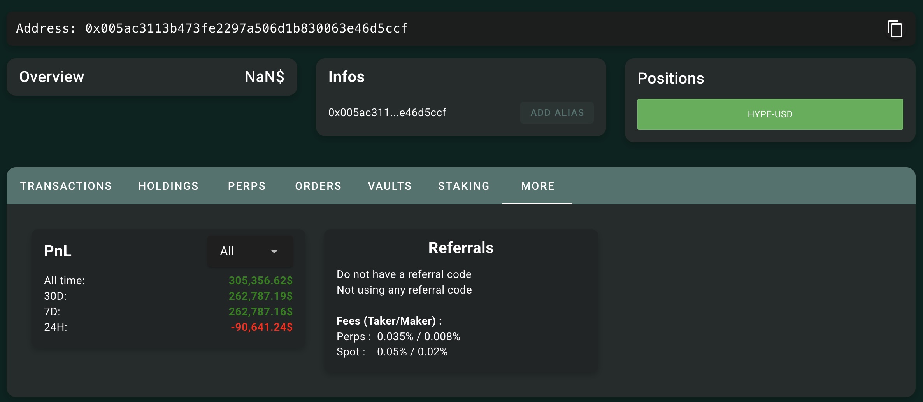Open the HYPE-USD position
The width and height of the screenshot is (923, 402).
pos(770,114)
